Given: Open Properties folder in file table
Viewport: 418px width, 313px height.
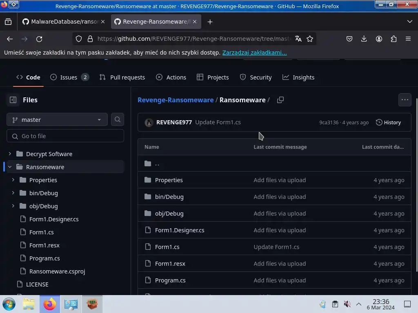Looking at the screenshot, I should click(169, 180).
